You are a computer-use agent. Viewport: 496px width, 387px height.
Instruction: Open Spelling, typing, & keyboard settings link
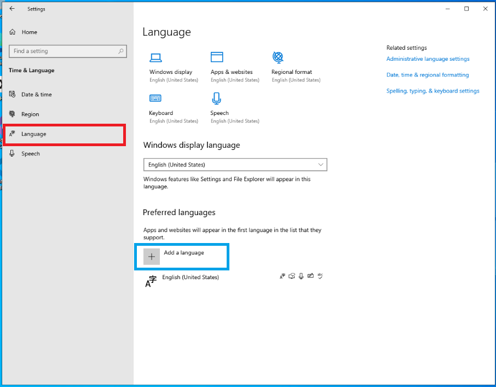coord(432,91)
